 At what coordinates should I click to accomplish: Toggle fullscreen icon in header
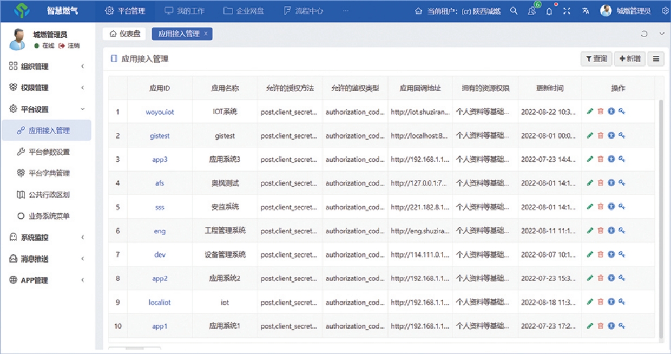[x=567, y=11]
